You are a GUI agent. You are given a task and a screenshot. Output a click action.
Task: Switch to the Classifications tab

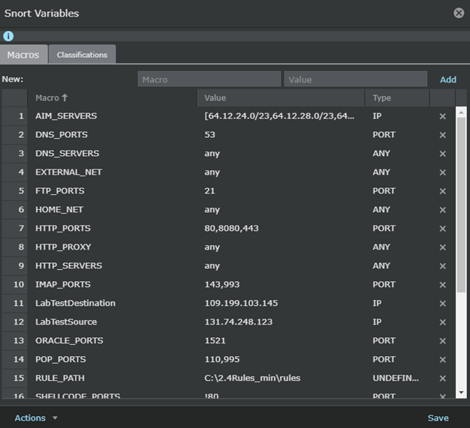pyautogui.click(x=82, y=55)
